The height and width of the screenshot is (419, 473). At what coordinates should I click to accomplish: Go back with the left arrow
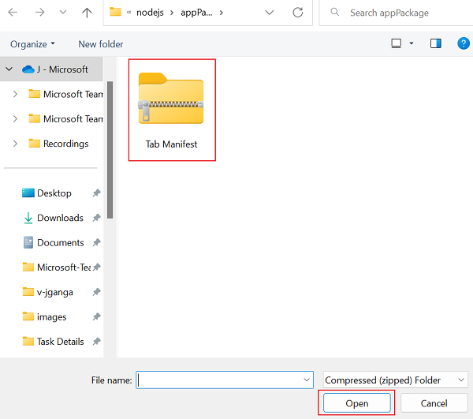coord(13,13)
